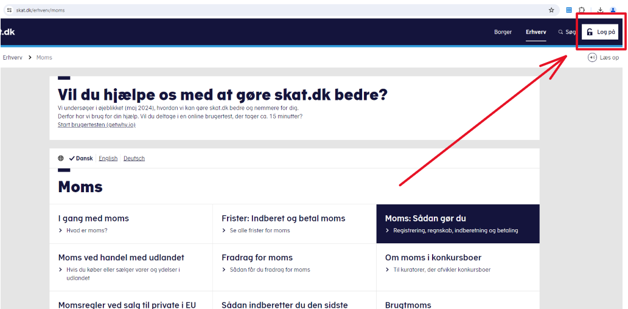Click the Læs op speaker icon
The height and width of the screenshot is (309, 628).
(x=592, y=58)
